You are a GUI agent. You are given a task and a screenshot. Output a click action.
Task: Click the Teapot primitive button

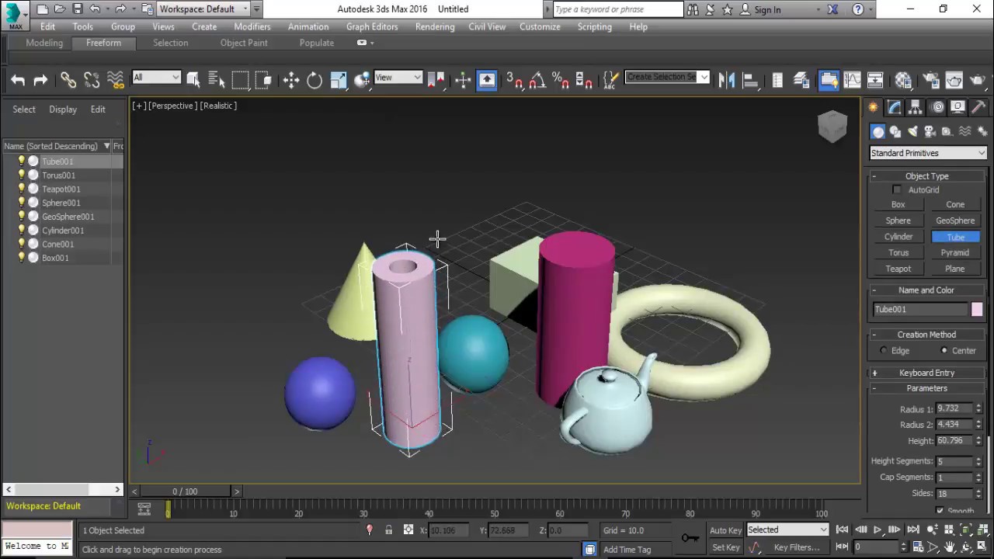[898, 269]
